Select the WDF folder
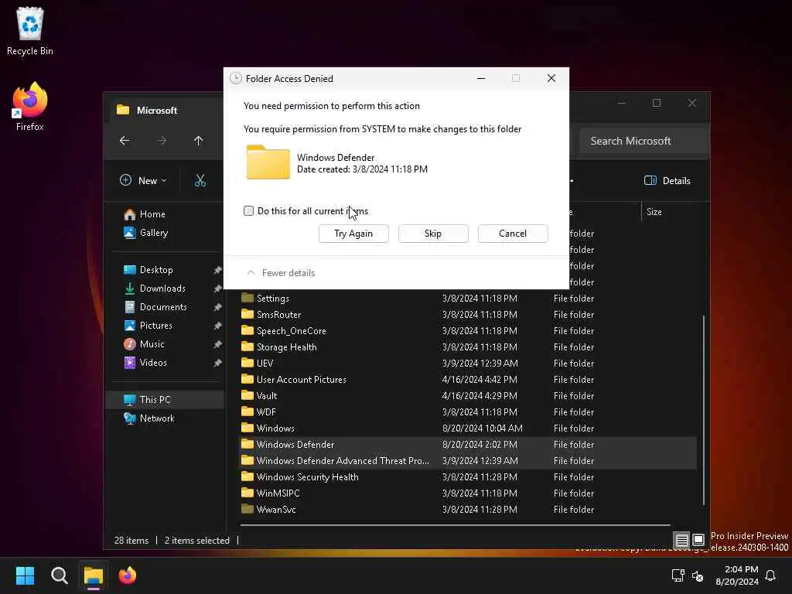The image size is (792, 594). coord(467,412)
